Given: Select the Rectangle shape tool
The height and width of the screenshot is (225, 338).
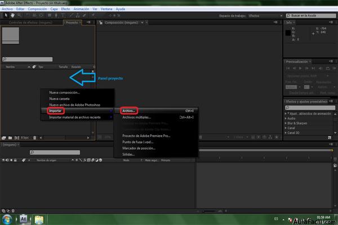Looking at the screenshot, I should point(50,15).
